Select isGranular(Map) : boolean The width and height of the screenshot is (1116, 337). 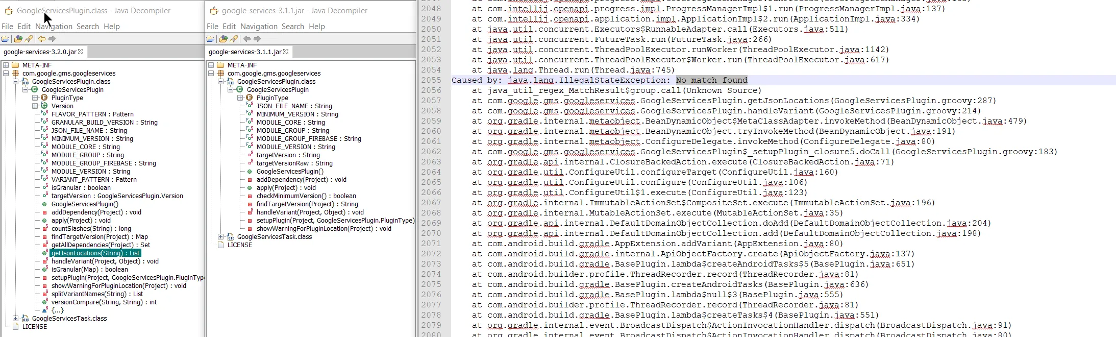click(90, 269)
